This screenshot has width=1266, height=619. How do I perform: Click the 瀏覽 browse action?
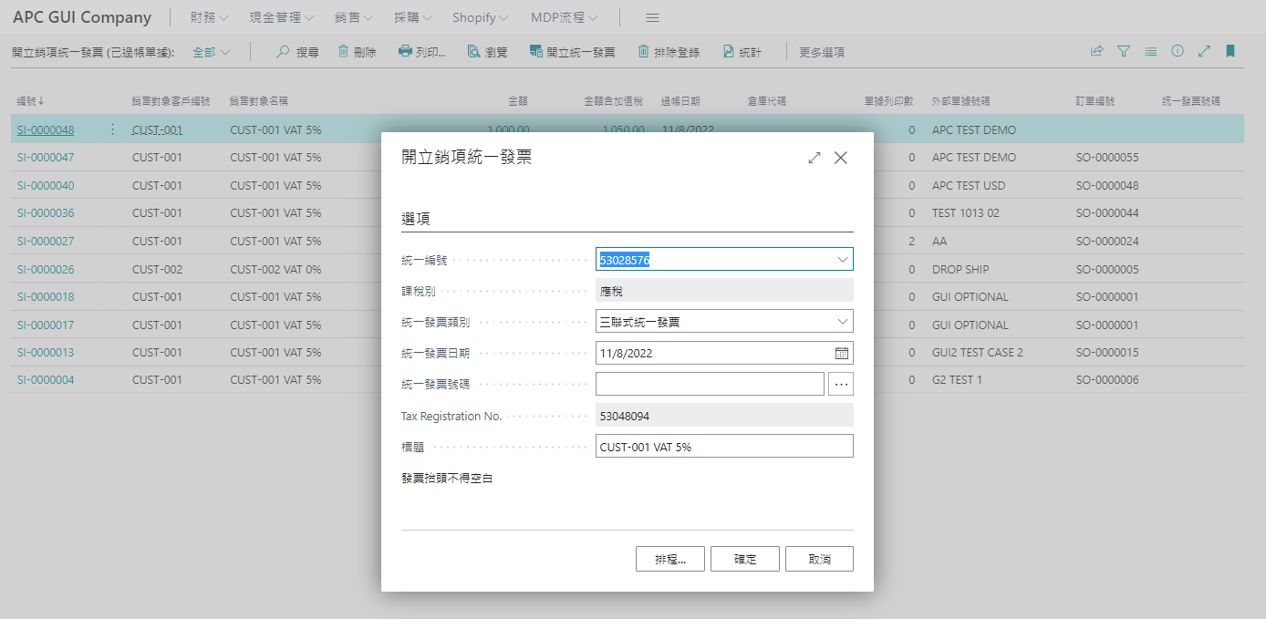(487, 52)
